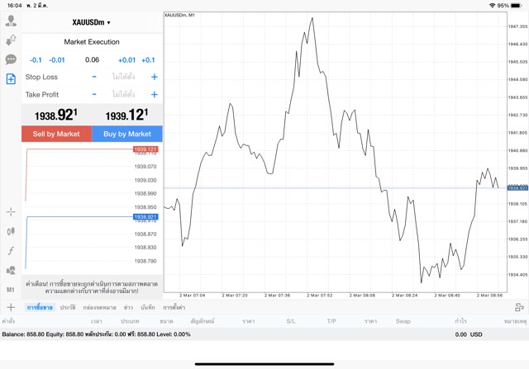Open the accounts profile icon
529x369 pixels.
pos(11,21)
